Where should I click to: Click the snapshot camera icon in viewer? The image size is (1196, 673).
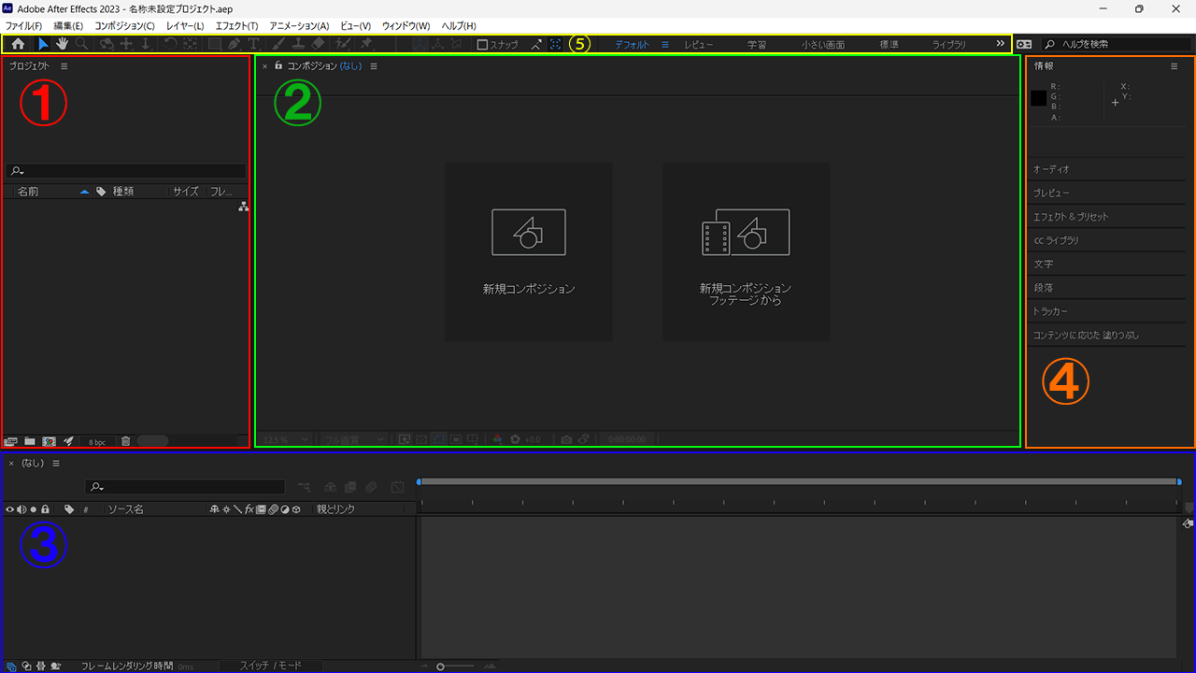pos(566,439)
